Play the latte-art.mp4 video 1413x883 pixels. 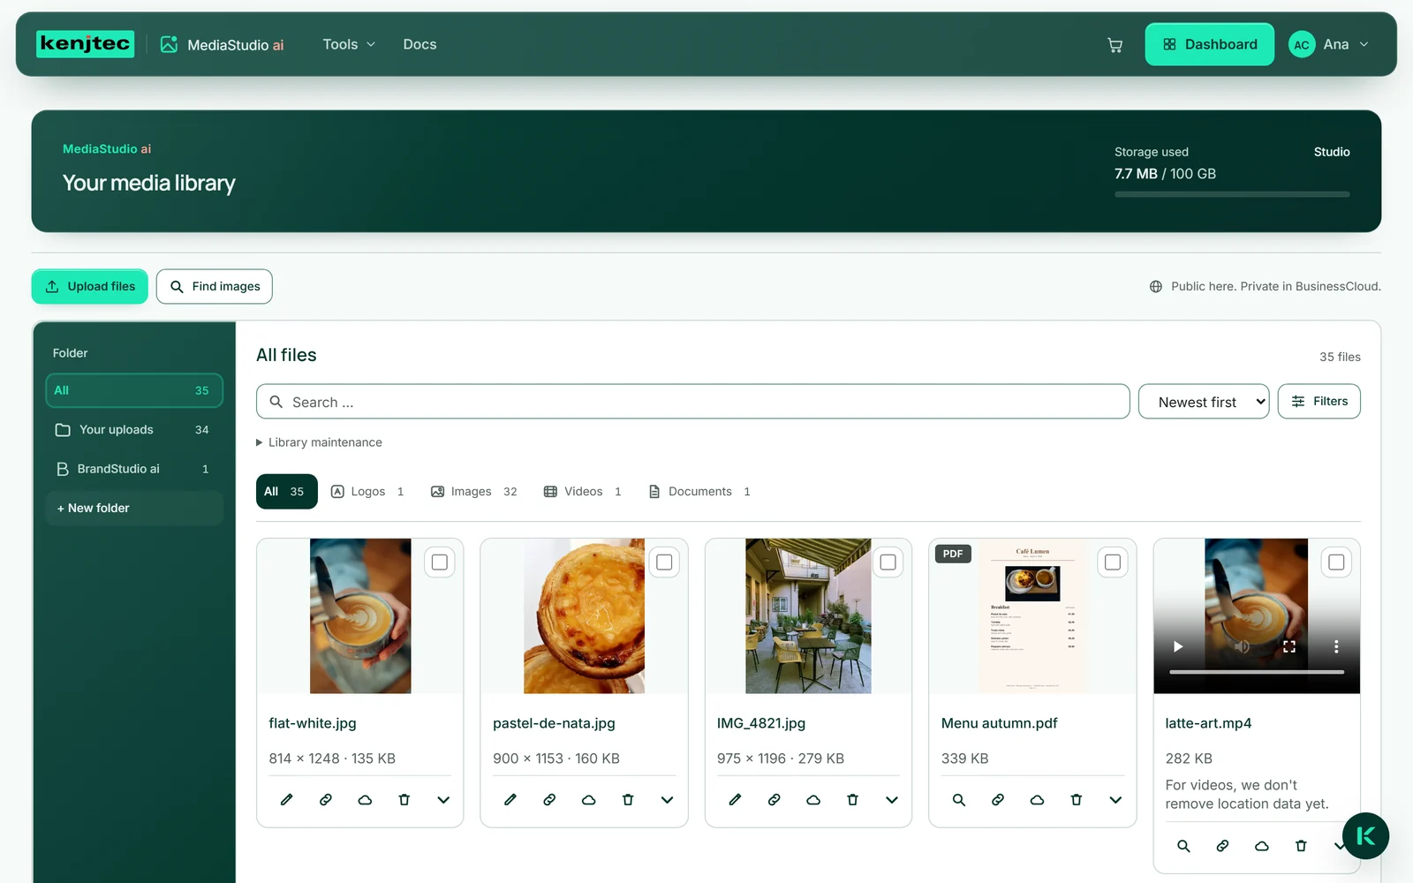click(x=1177, y=646)
